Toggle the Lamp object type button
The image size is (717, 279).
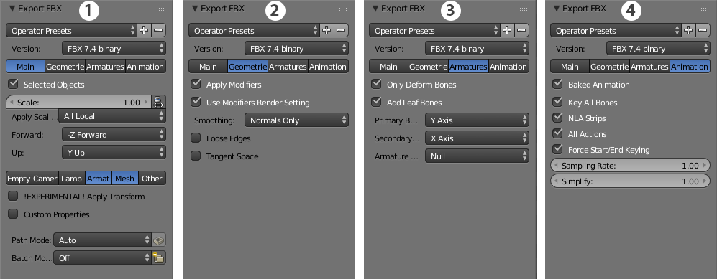tap(72, 179)
